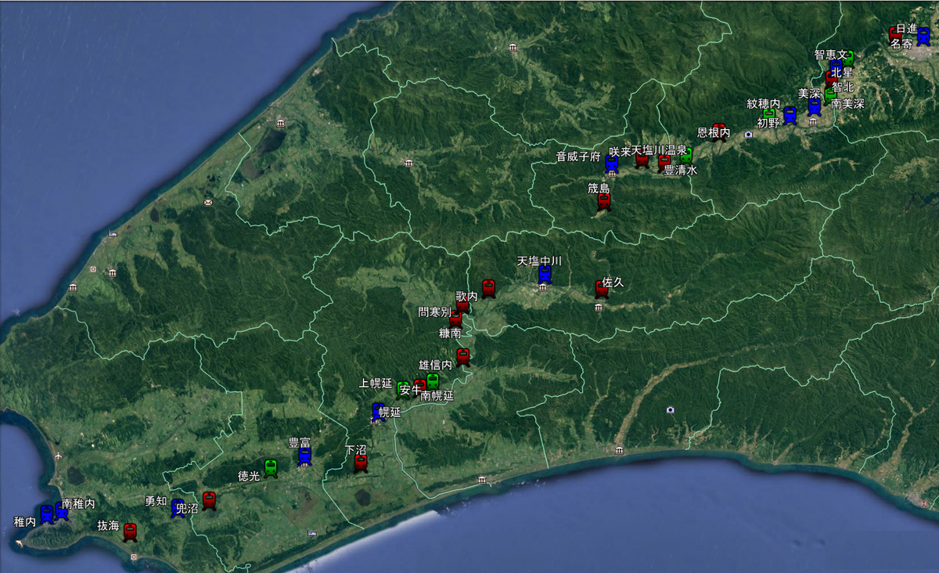Viewport: 939px width, 573px height.
Task: Click the 安牛 label
Action: (x=411, y=390)
